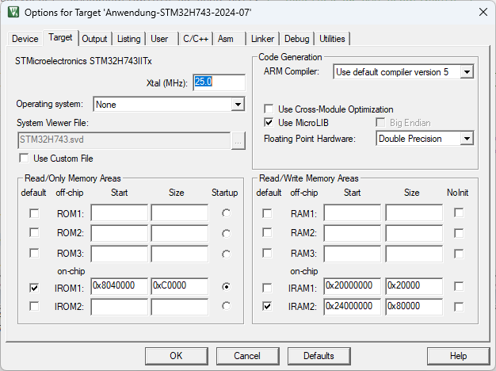Enable NoInit for IRAM2
The image size is (496, 371).
pyautogui.click(x=459, y=307)
